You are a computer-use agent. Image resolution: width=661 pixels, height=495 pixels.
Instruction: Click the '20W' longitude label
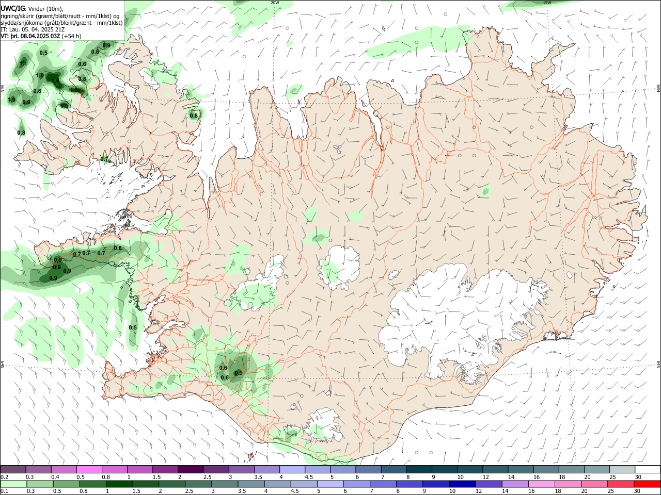pyautogui.click(x=274, y=3)
